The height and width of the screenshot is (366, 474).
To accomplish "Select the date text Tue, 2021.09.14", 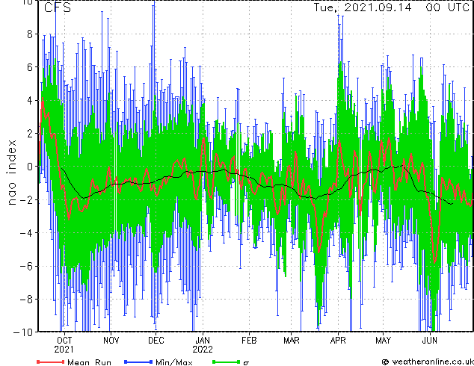I will point(363,7).
